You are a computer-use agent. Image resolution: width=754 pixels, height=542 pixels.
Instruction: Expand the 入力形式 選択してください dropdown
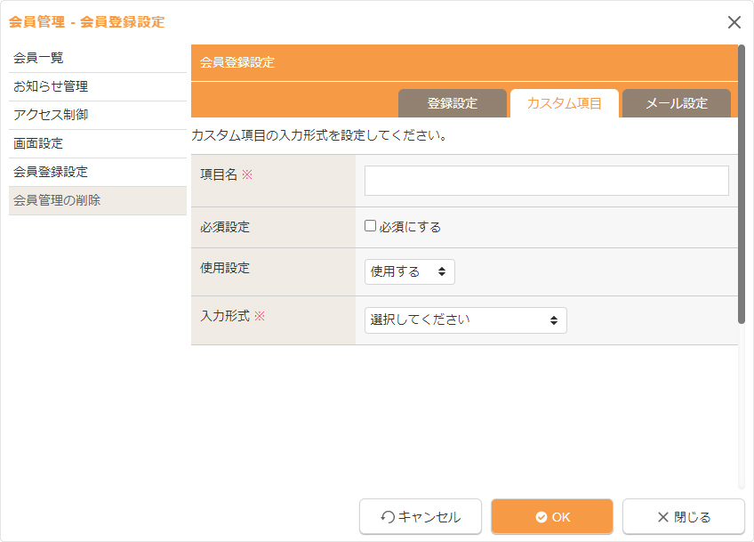pyautogui.click(x=465, y=320)
